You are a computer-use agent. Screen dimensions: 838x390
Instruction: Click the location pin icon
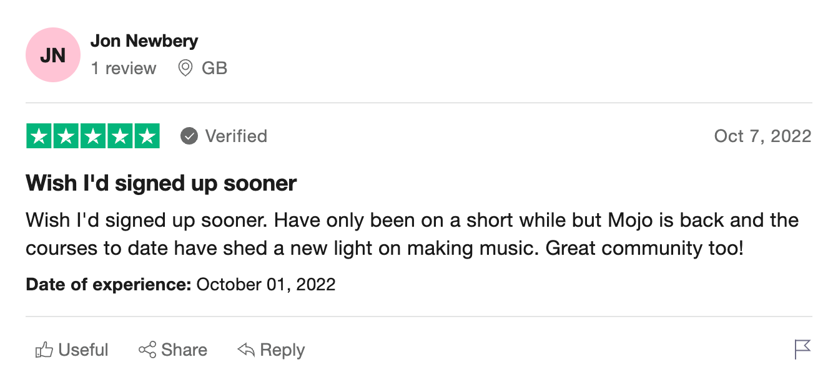185,68
